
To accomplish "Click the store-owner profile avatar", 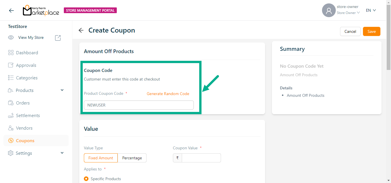I will point(329,10).
